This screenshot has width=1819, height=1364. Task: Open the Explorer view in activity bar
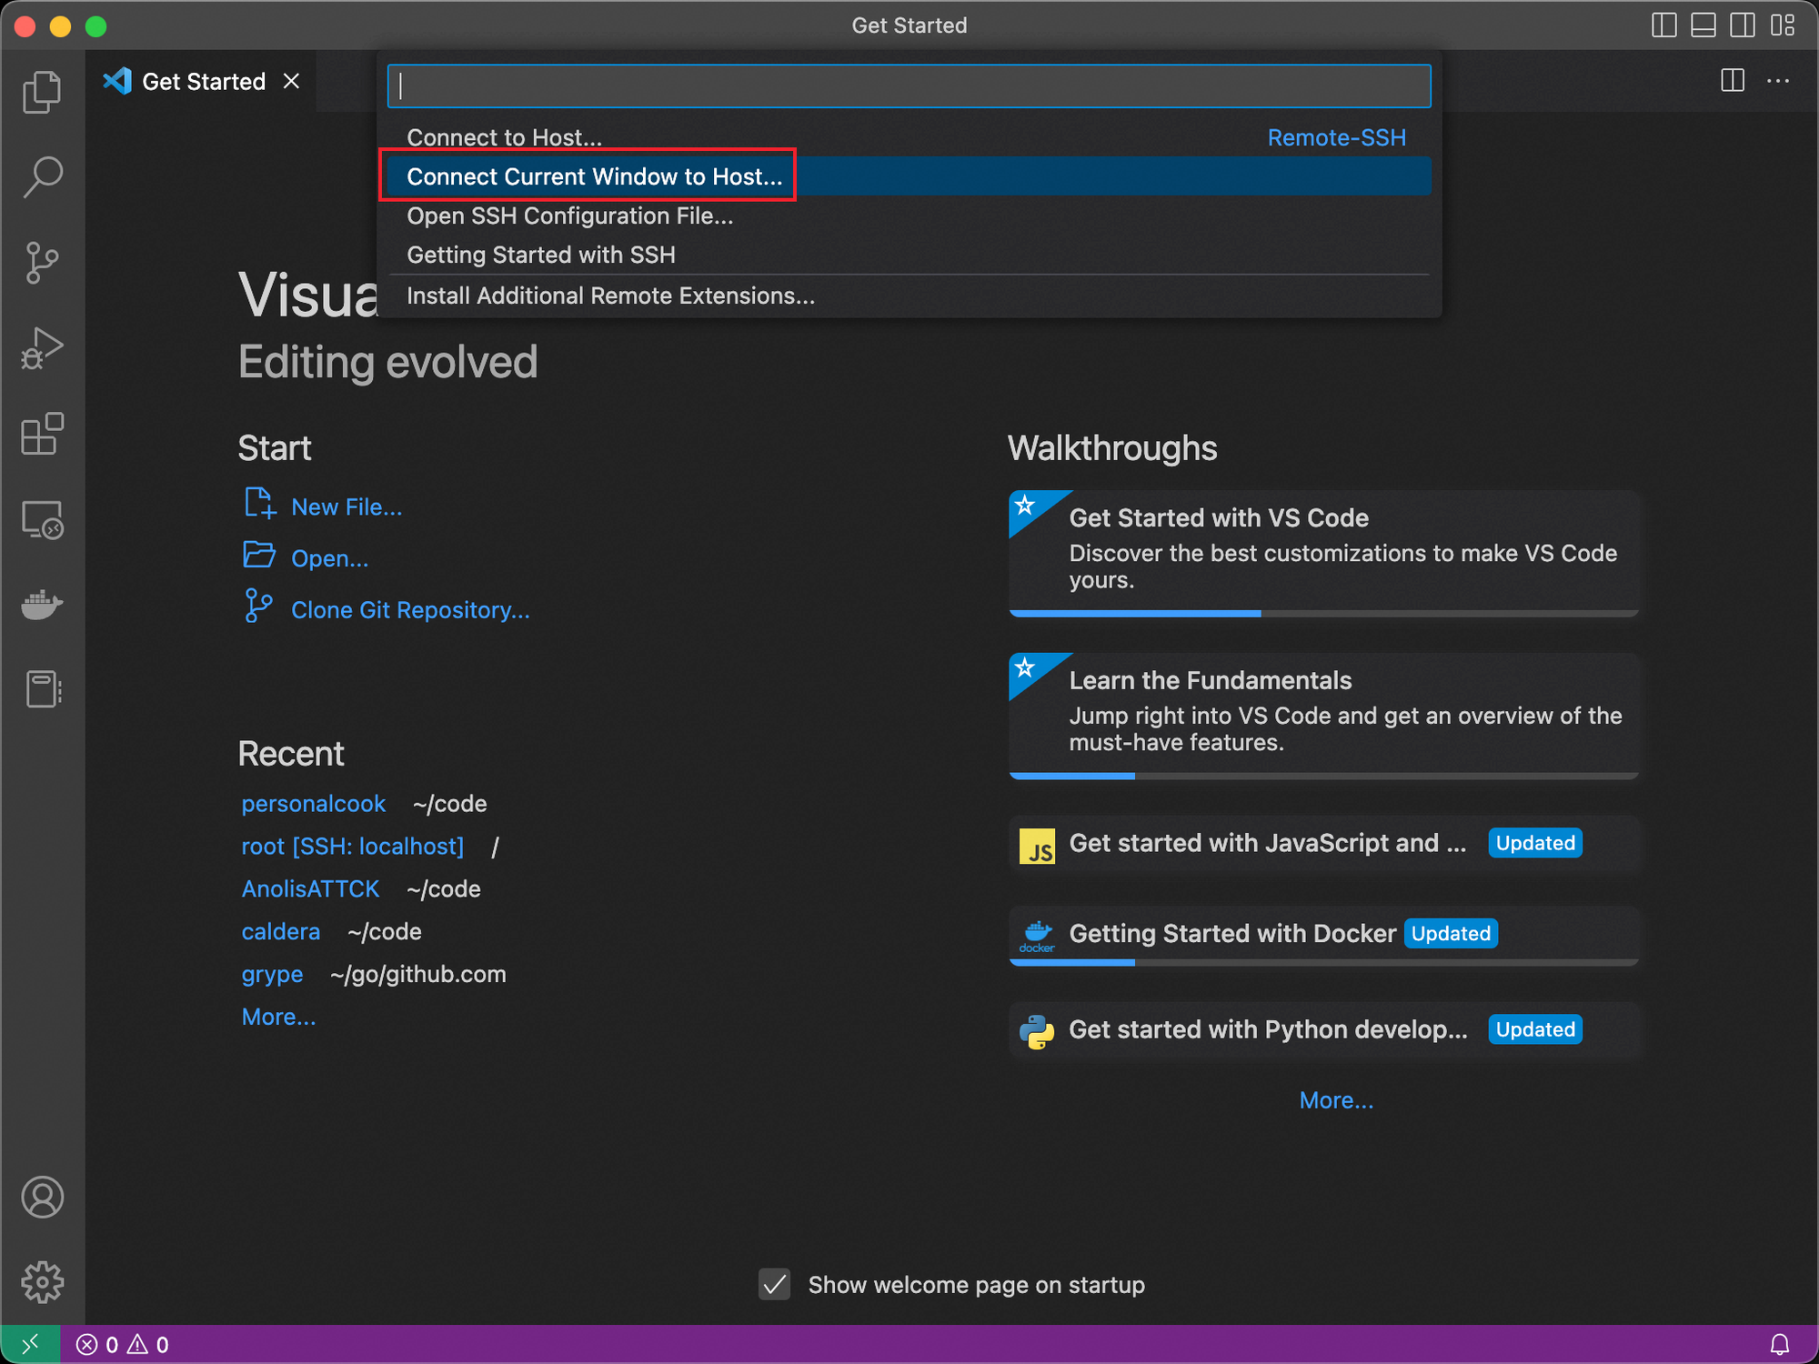42,91
